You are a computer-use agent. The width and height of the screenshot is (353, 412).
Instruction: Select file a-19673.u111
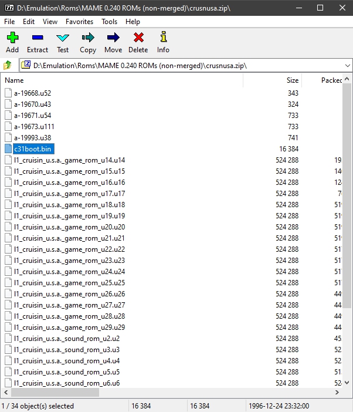click(34, 127)
